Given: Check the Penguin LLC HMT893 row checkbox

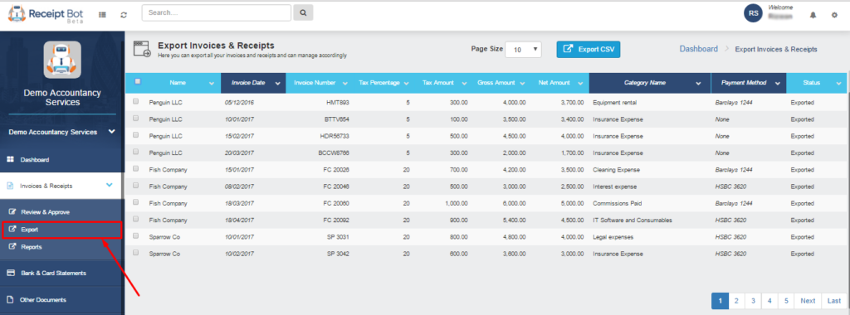Looking at the screenshot, I should (x=136, y=101).
